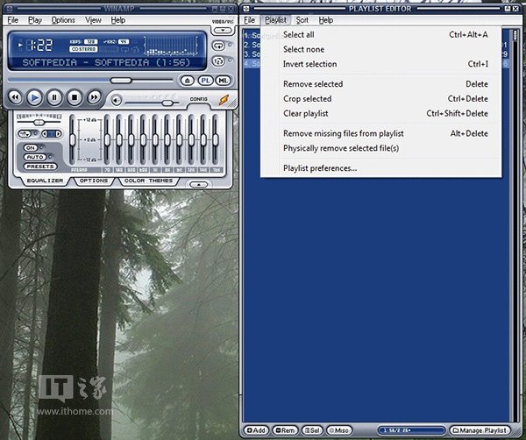Click the Eject open file button
The image size is (526, 440).
[188, 81]
